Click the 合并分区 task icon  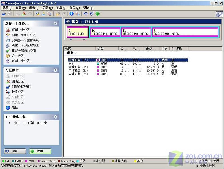pyautogui.click(x=8, y=56)
